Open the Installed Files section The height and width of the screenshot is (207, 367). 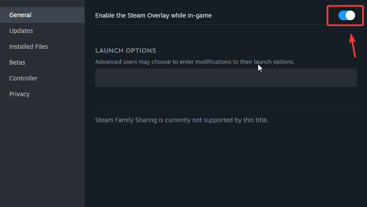[29, 47]
